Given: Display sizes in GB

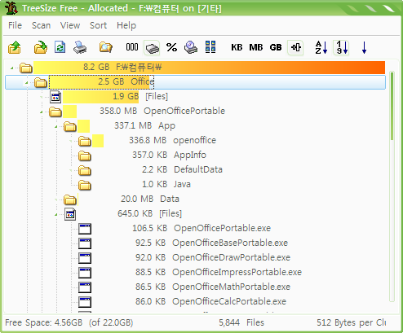Looking at the screenshot, I should click(276, 47).
